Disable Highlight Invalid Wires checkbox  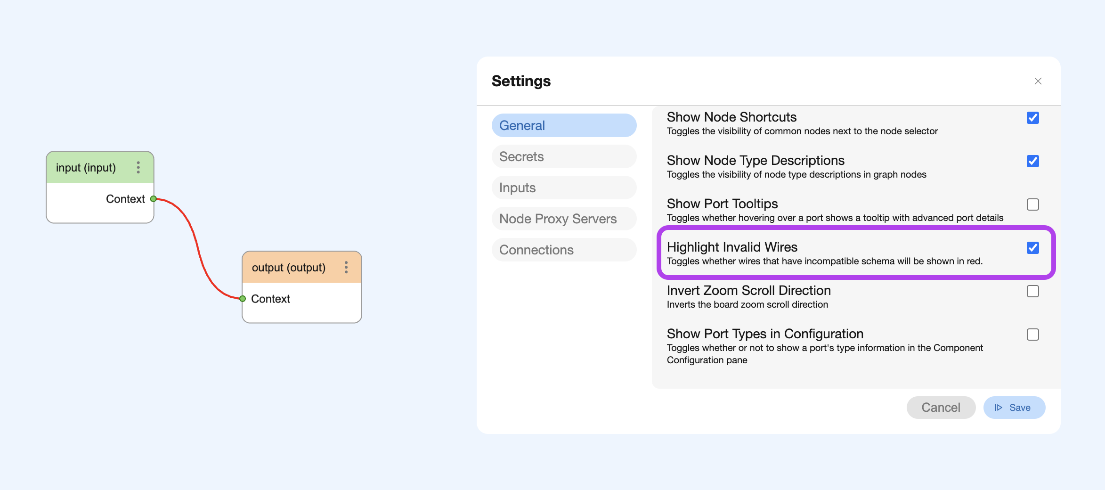tap(1033, 248)
